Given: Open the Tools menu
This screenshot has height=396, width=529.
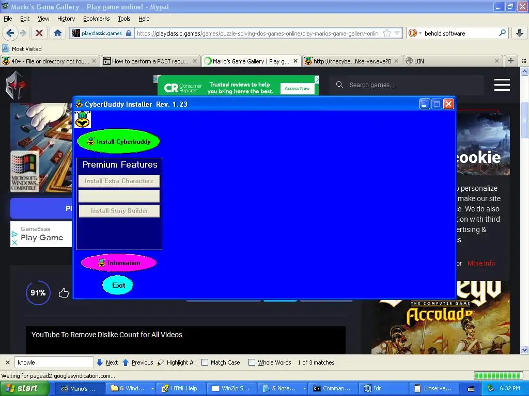Looking at the screenshot, I should pos(124,19).
